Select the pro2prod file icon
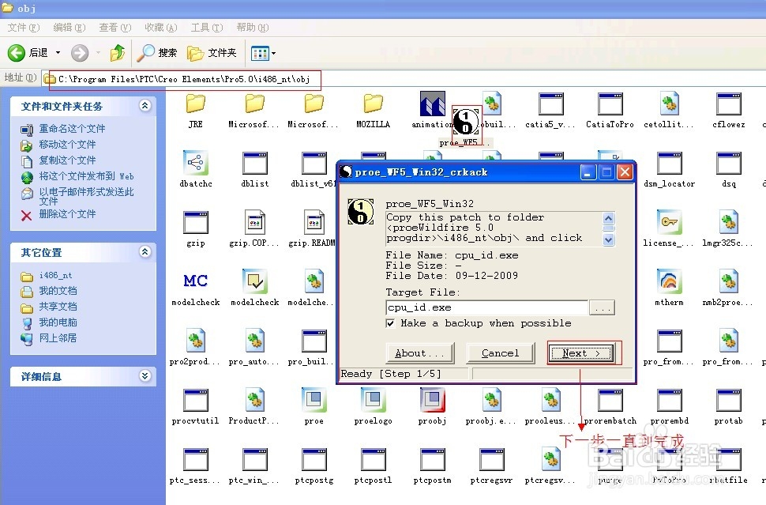The width and height of the screenshot is (766, 505). pyautogui.click(x=195, y=341)
